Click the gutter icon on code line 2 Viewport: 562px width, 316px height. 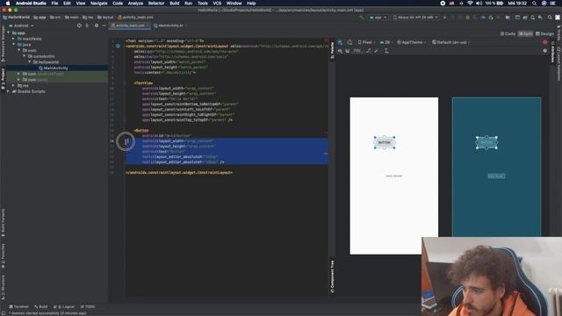point(118,46)
